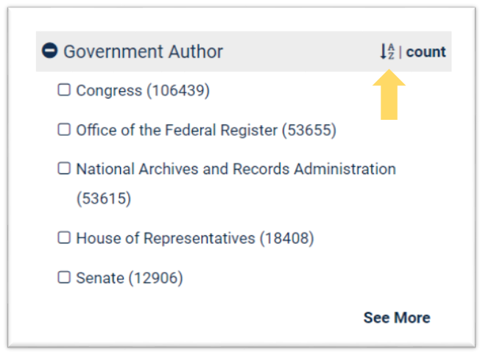The width and height of the screenshot is (483, 355).
Task: Click the (53655) Federal Register count
Action: click(309, 131)
